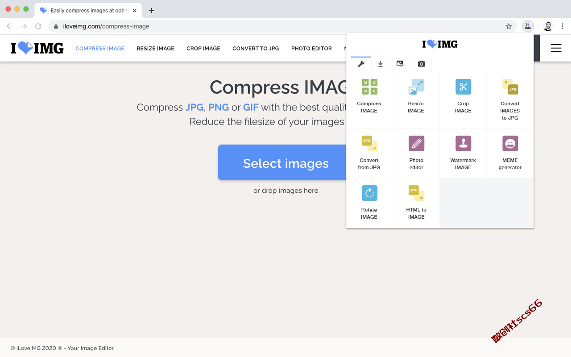Open a new browser tab
Screen dimensions: 571x357
point(152,10)
